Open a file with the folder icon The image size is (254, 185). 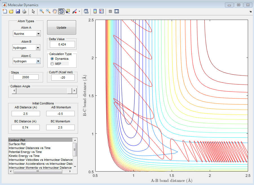(11, 11)
